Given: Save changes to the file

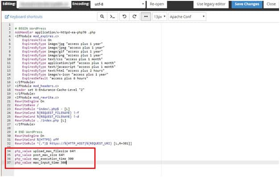Looking at the screenshot, I should tap(247, 4).
